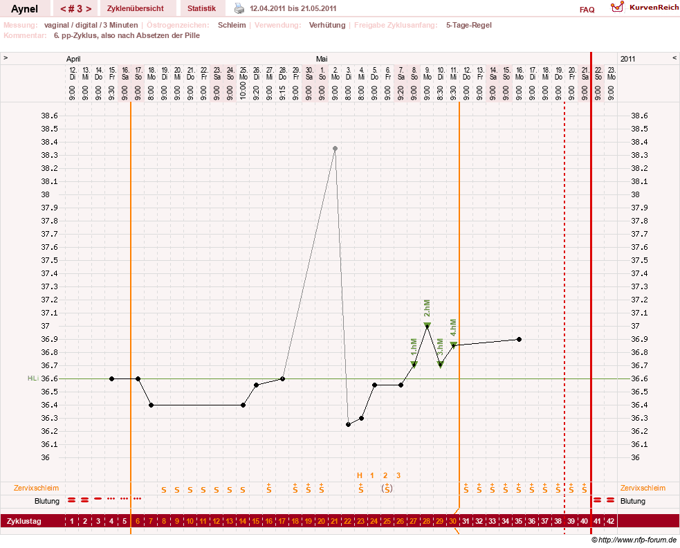Click the Aynel user name tab
The width and height of the screenshot is (680, 548).
pos(24,9)
